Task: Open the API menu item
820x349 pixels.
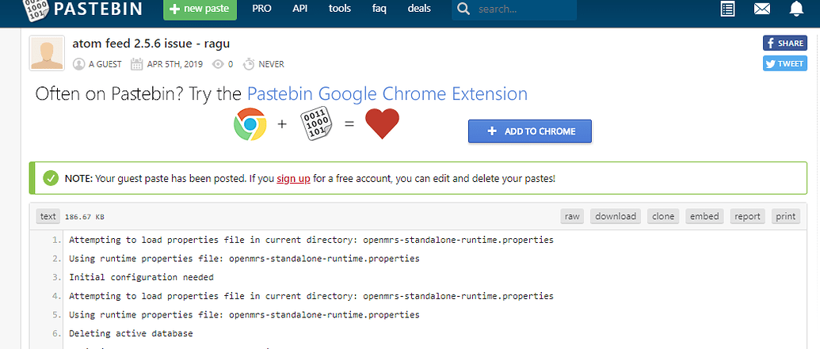Action: (x=299, y=9)
